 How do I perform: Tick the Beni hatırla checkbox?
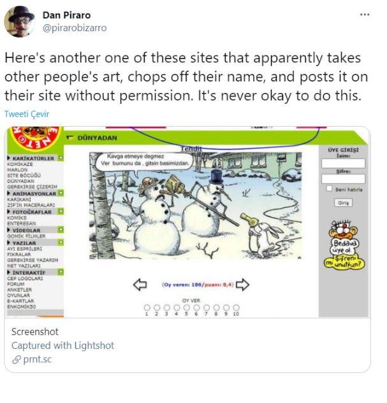click(x=329, y=188)
